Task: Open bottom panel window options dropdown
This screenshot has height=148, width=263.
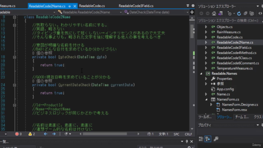Action: coord(182,141)
